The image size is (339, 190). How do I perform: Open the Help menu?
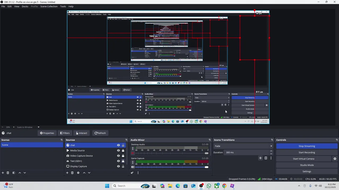(x=71, y=6)
